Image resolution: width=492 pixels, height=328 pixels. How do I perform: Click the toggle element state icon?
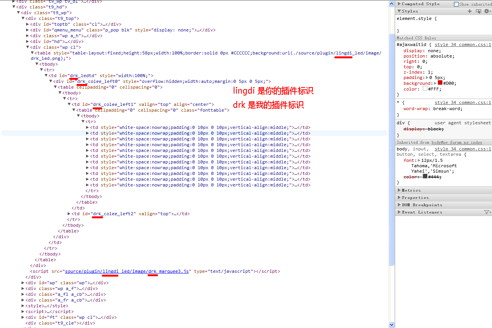coord(478,11)
